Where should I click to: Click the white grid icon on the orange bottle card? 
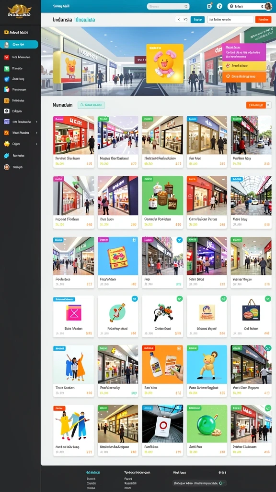pos(179,348)
